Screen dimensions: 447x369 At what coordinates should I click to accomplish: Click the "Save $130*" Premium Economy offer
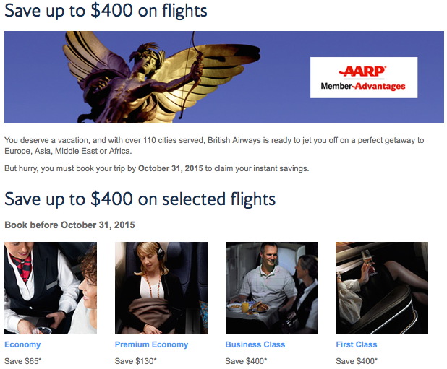tap(136, 361)
